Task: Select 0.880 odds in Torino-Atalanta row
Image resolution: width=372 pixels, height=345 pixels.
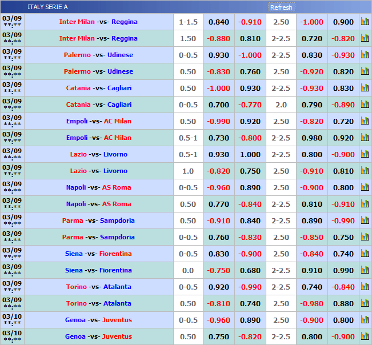Action: click(x=343, y=304)
